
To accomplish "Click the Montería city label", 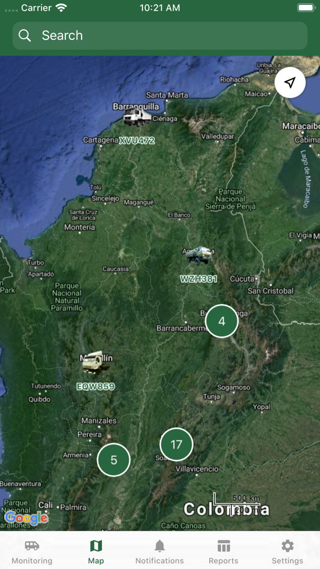I will (80, 227).
